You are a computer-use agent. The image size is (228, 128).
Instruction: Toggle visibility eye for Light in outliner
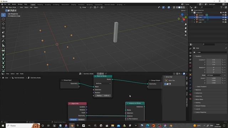(223, 22)
